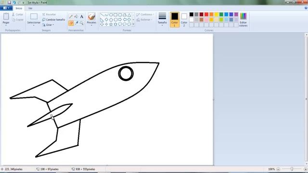Image resolution: width=308 pixels, height=173 pixels.
Task: Click the Cortar button
Action: point(18,14)
